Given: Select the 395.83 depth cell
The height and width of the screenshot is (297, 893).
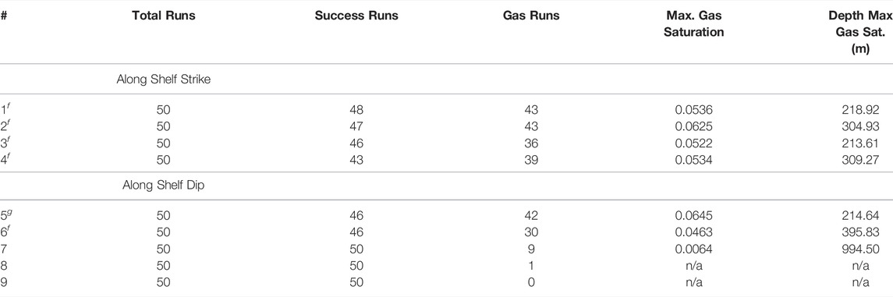Looking at the screenshot, I should [860, 232].
